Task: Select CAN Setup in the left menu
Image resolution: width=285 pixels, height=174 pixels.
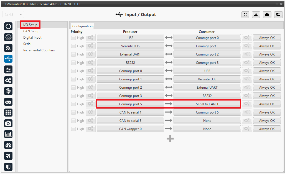Action: [x=31, y=31]
